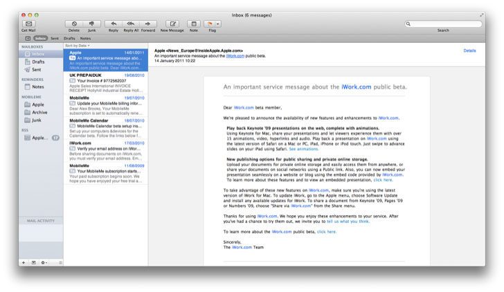Open search options via the magnifier icon
Viewport: 504px width, 292px height.
pyautogui.click(x=408, y=24)
